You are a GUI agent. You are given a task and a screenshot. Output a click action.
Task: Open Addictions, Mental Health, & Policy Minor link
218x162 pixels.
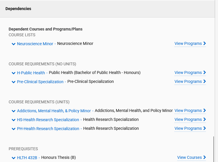(x=54, y=111)
